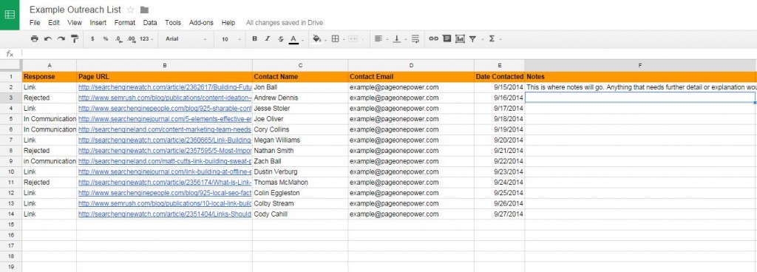Viewport: 757px width, 272px height.
Task: Star the Example Outreach List document
Action: (x=130, y=10)
